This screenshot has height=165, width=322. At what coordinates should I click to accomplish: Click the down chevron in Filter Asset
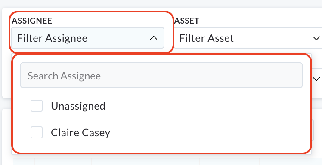[316, 38]
